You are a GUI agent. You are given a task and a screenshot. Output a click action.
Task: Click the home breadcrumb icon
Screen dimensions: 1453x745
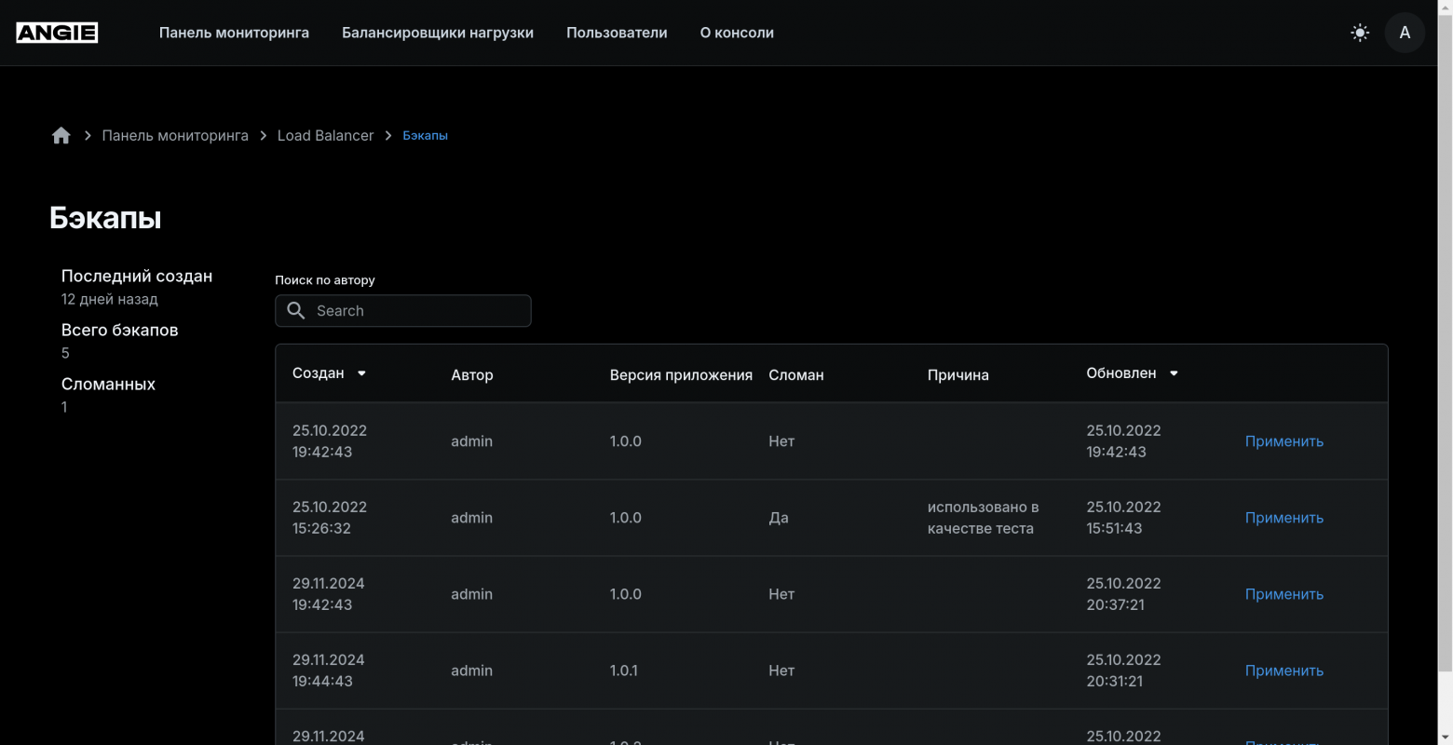(61, 136)
